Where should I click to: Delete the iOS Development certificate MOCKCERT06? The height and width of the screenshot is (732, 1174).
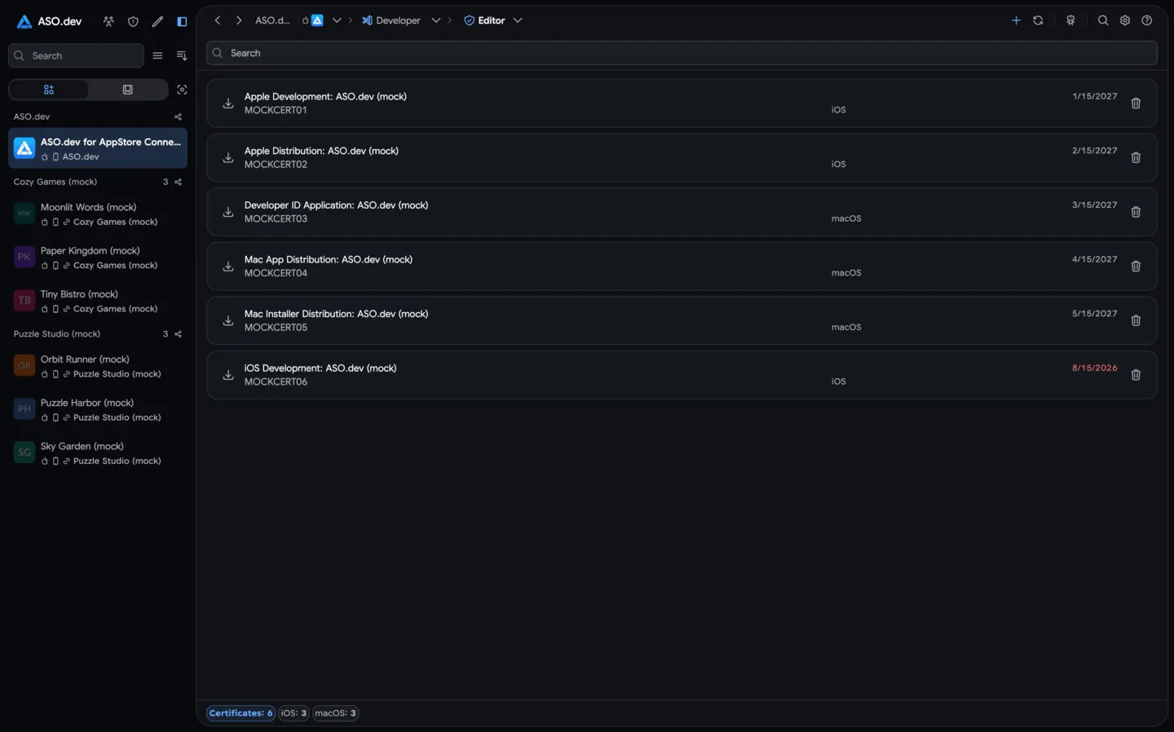coord(1136,375)
